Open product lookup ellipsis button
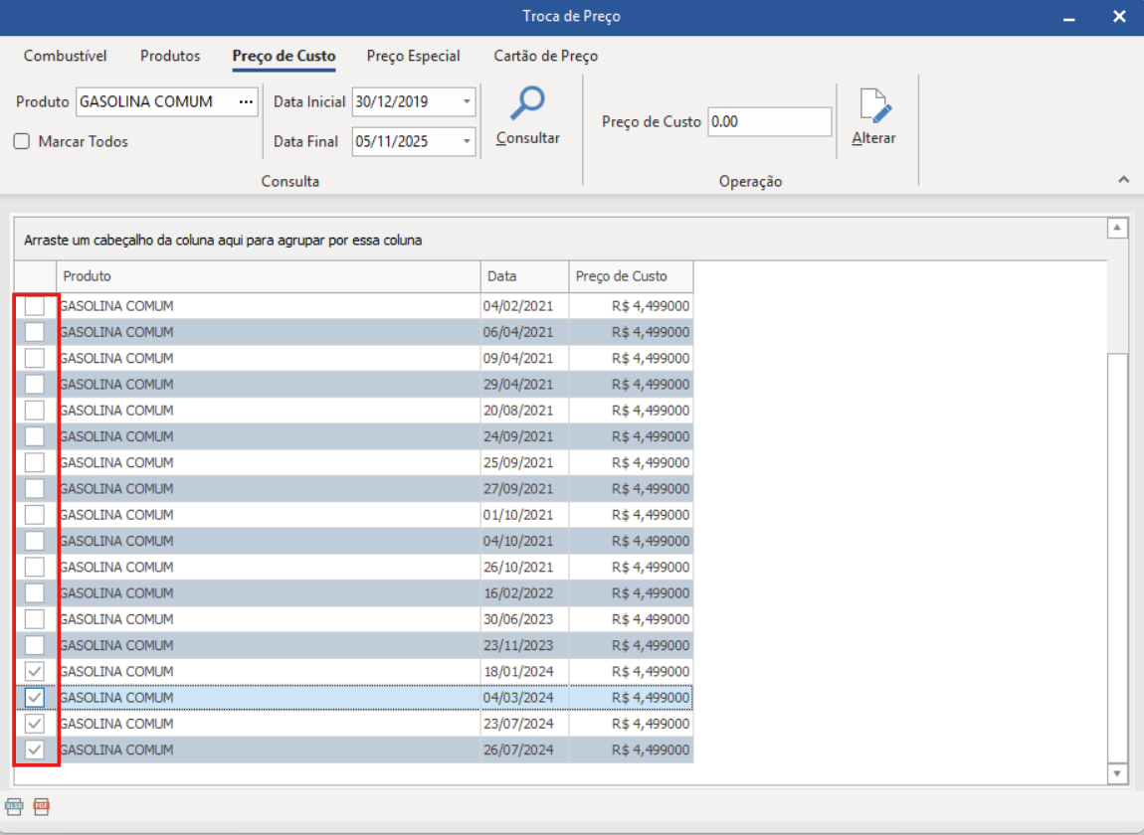1144x835 pixels. click(246, 101)
